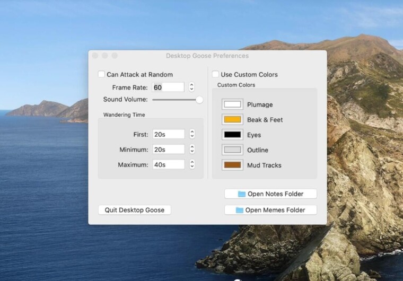Image resolution: width=403 pixels, height=281 pixels.
Task: Toggle Use Custom Colors checkbox
Action: [216, 75]
